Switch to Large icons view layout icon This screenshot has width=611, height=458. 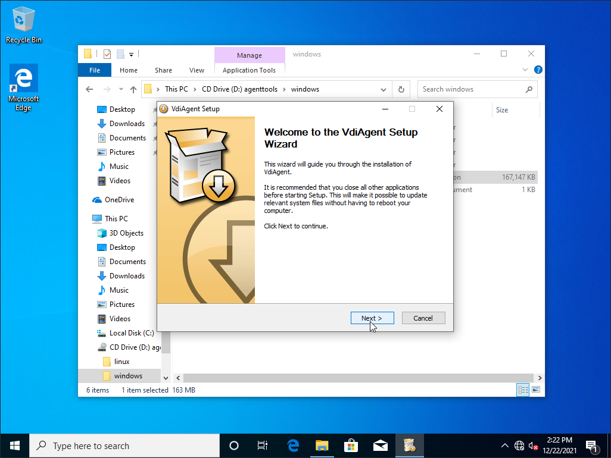pyautogui.click(x=536, y=390)
